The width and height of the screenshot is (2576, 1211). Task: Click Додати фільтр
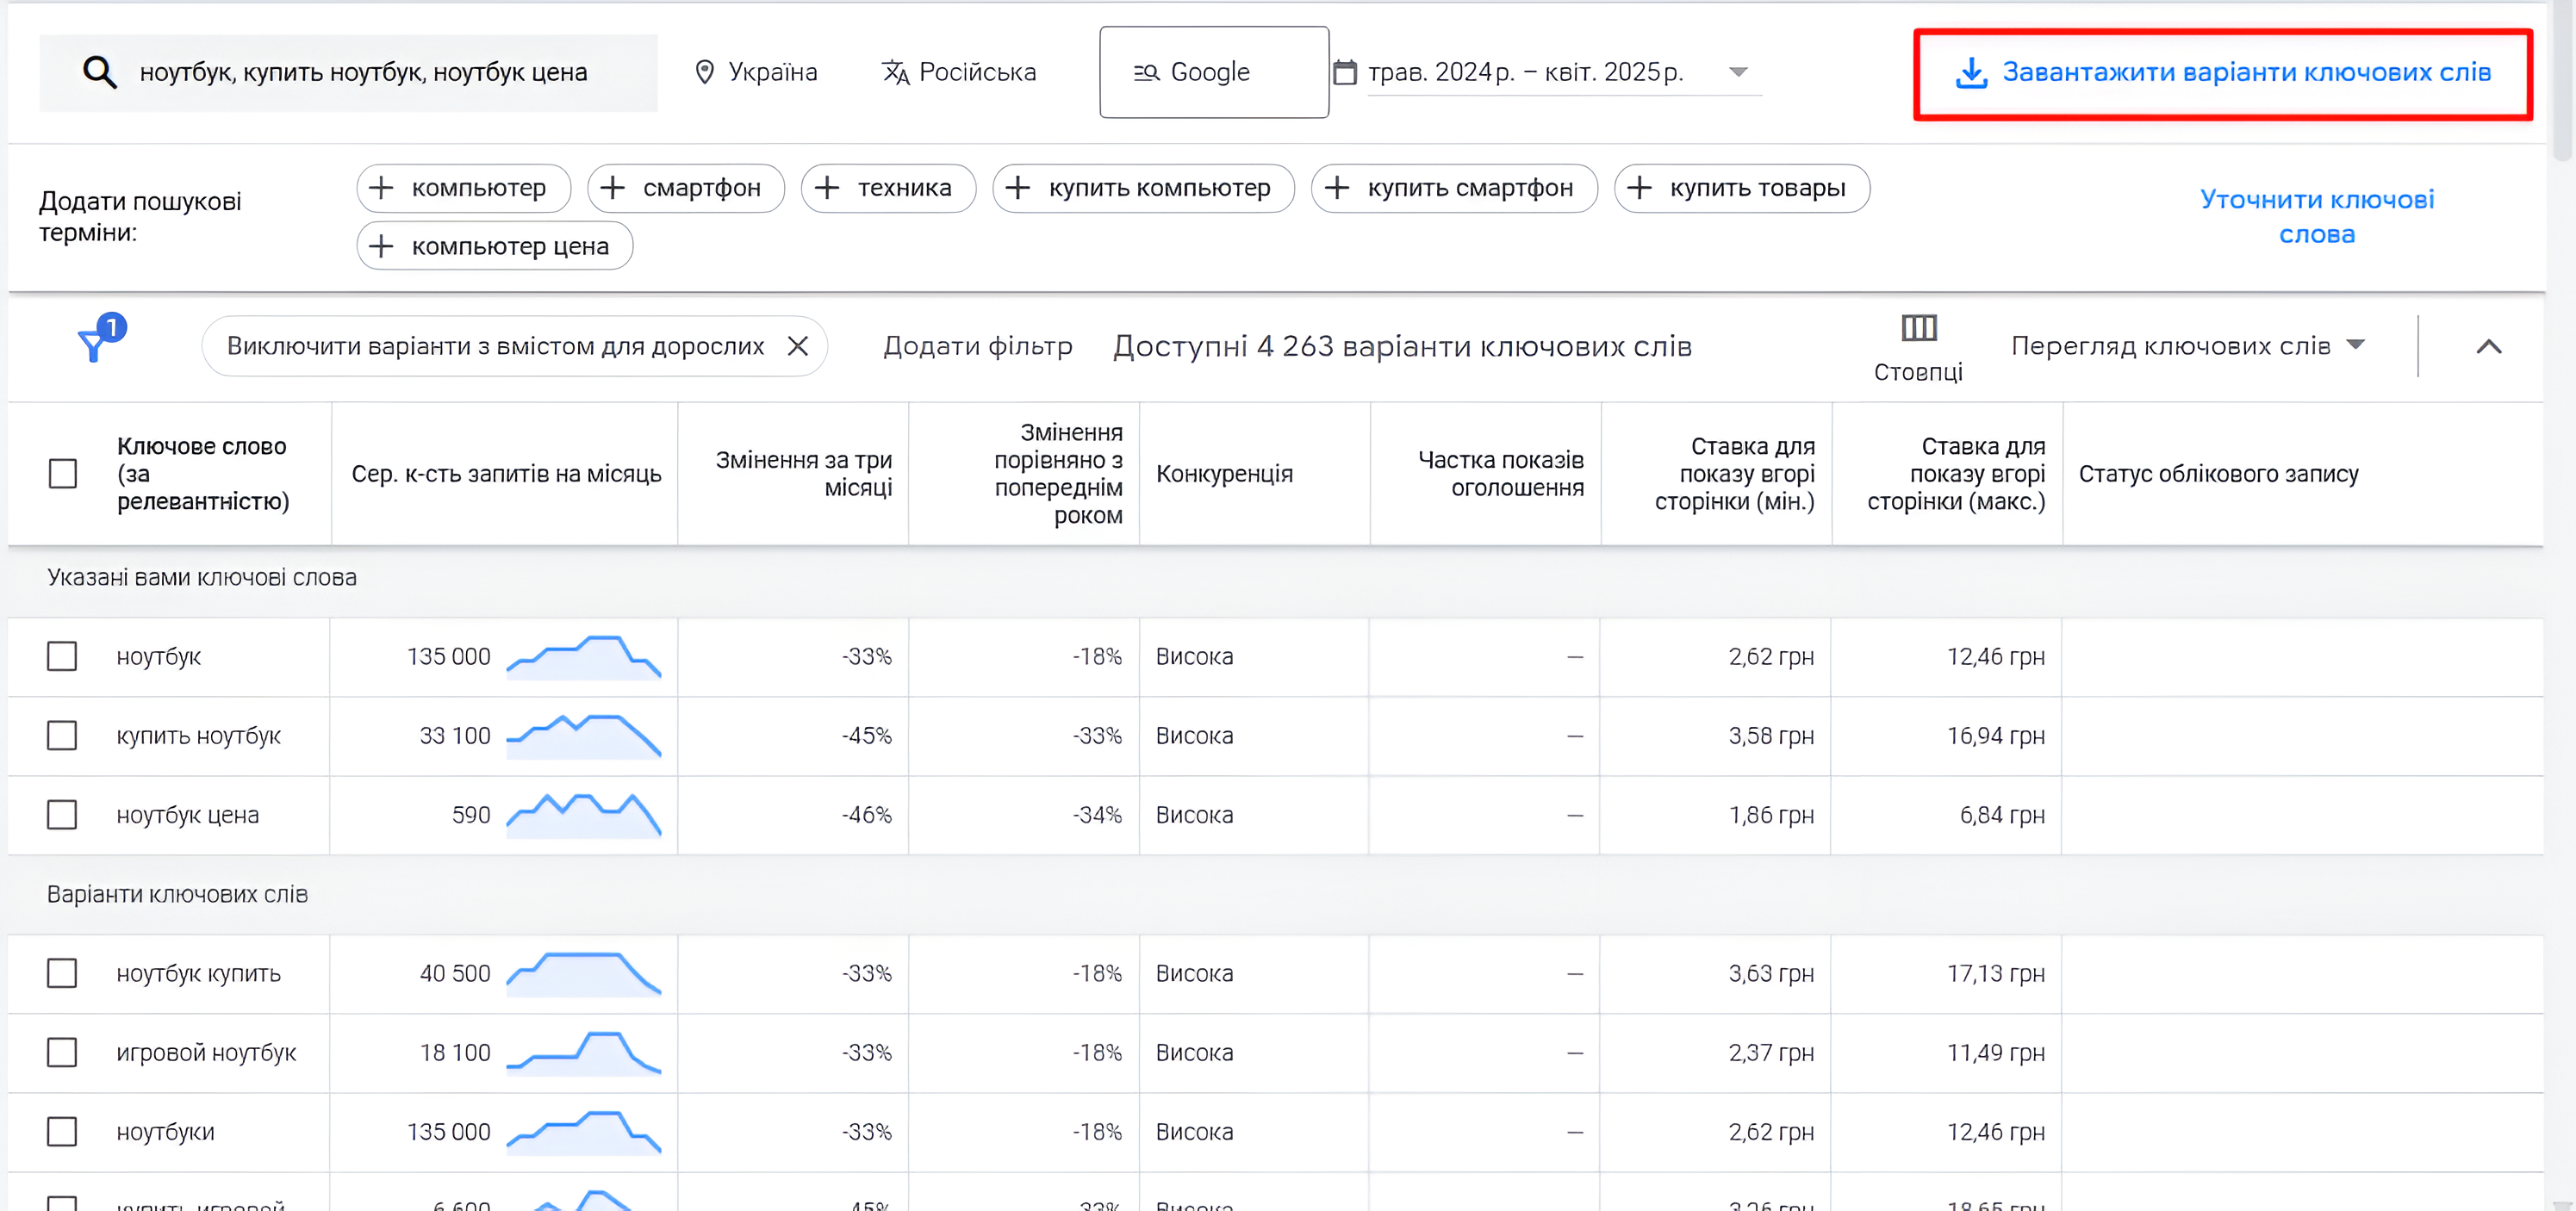click(x=978, y=346)
